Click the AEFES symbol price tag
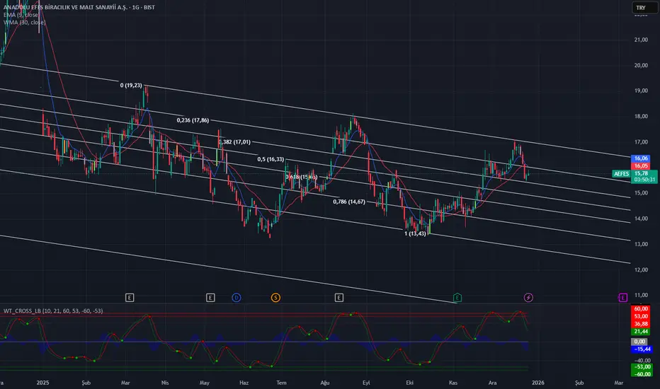Screen dimensions: 660x389 point(621,174)
